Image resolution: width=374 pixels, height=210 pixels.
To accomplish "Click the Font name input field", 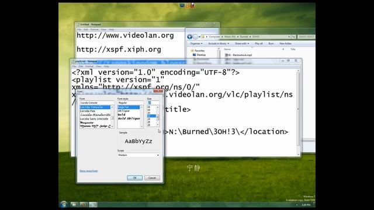I will point(97,103).
